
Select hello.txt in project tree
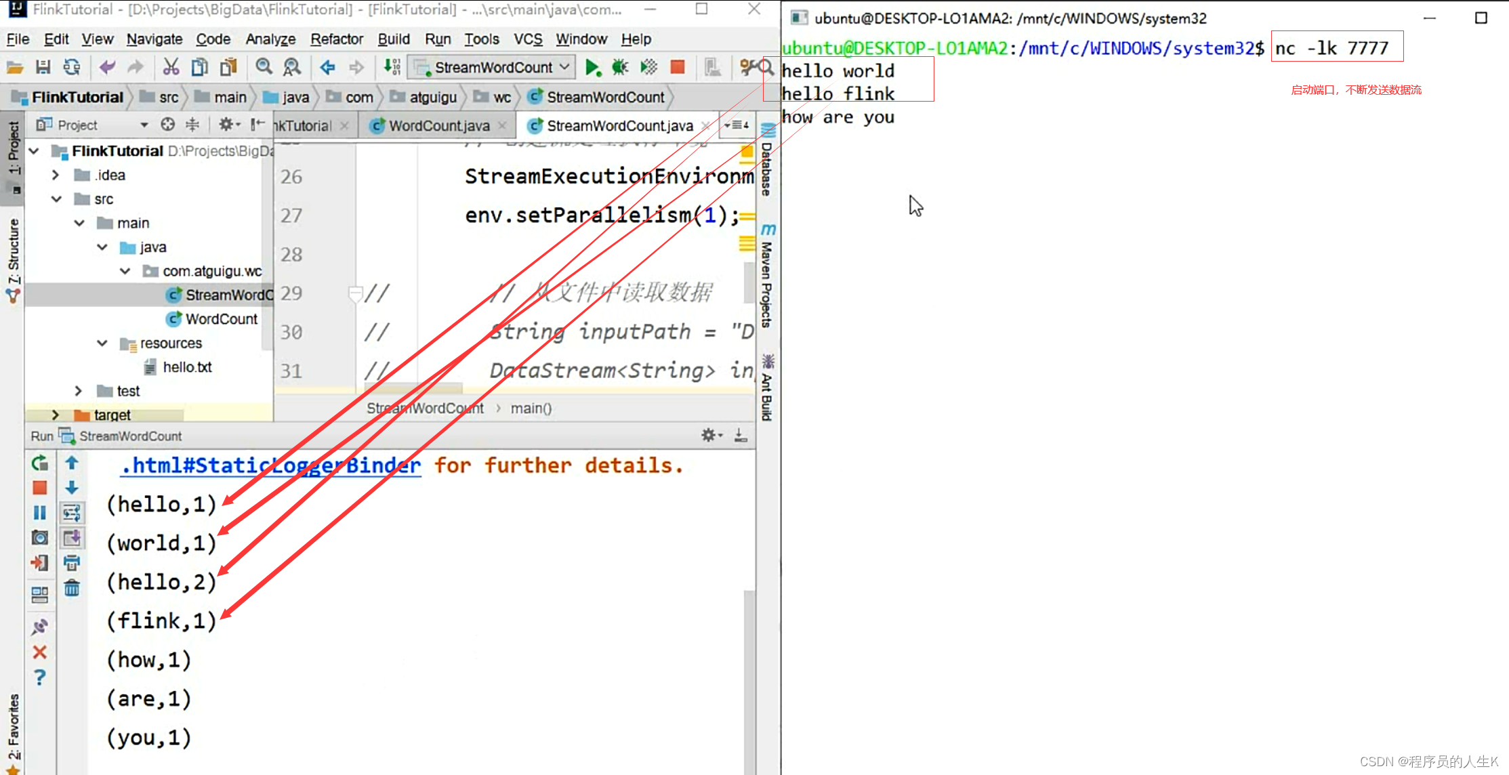coord(187,367)
